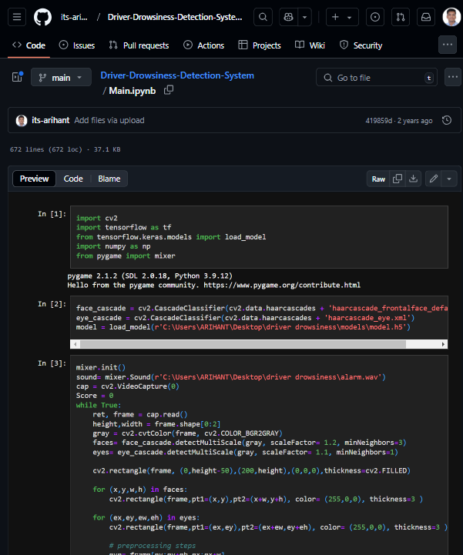View commit history clock icon
Image resolution: width=463 pixels, height=555 pixels.
(x=446, y=120)
